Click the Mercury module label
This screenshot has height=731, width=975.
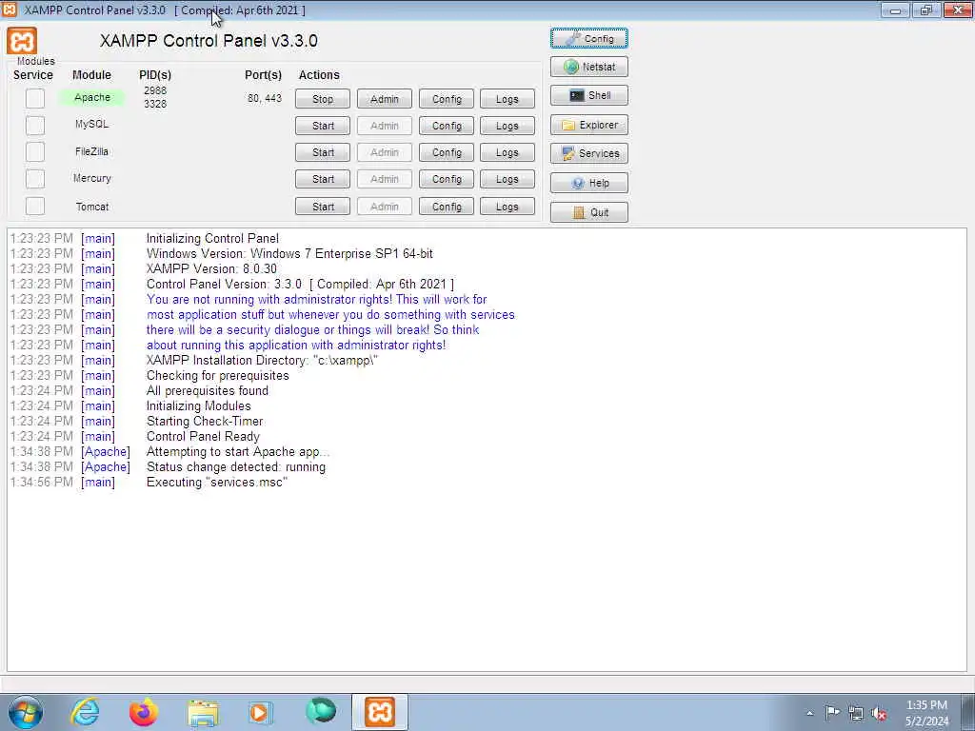(92, 178)
